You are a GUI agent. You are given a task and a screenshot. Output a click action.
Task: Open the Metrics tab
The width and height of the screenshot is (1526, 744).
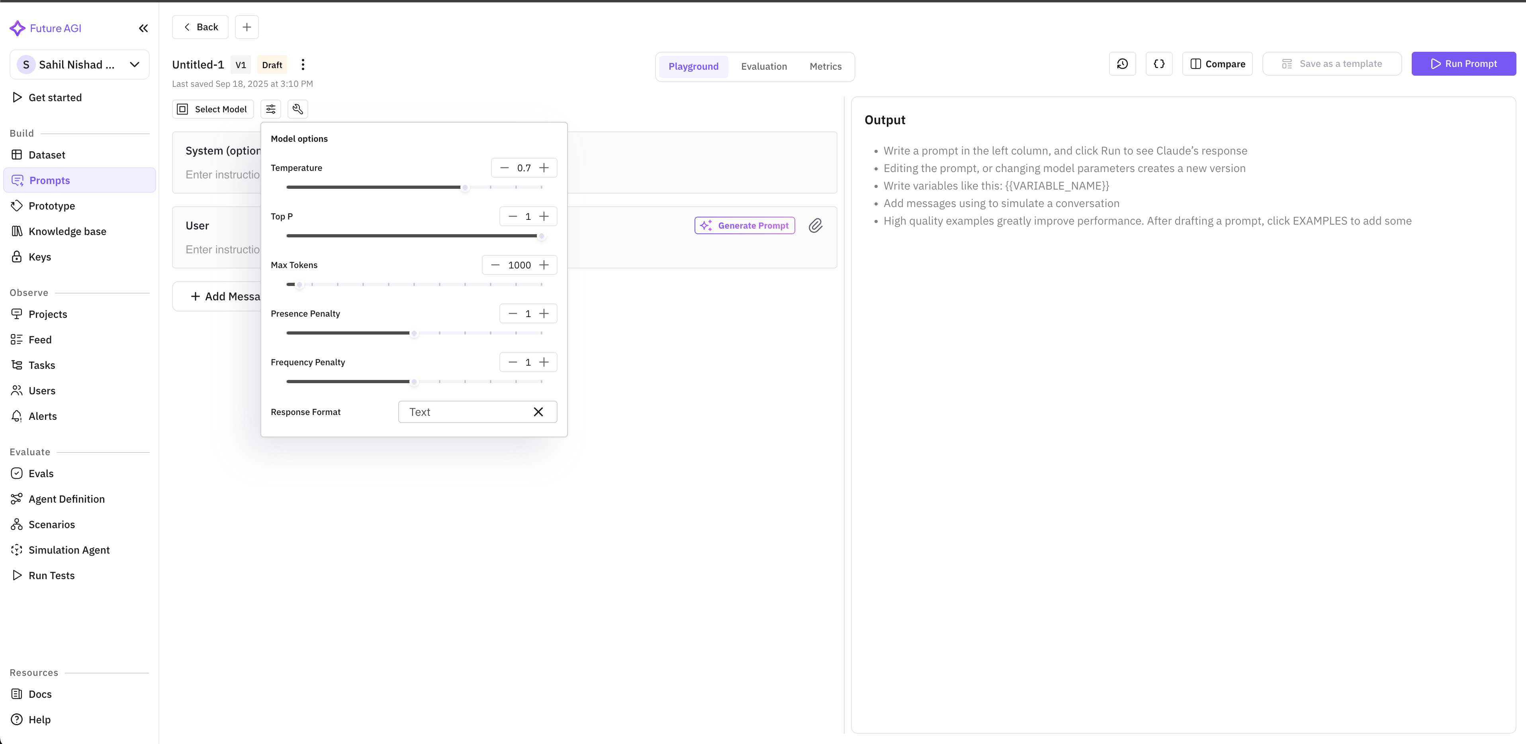825,67
